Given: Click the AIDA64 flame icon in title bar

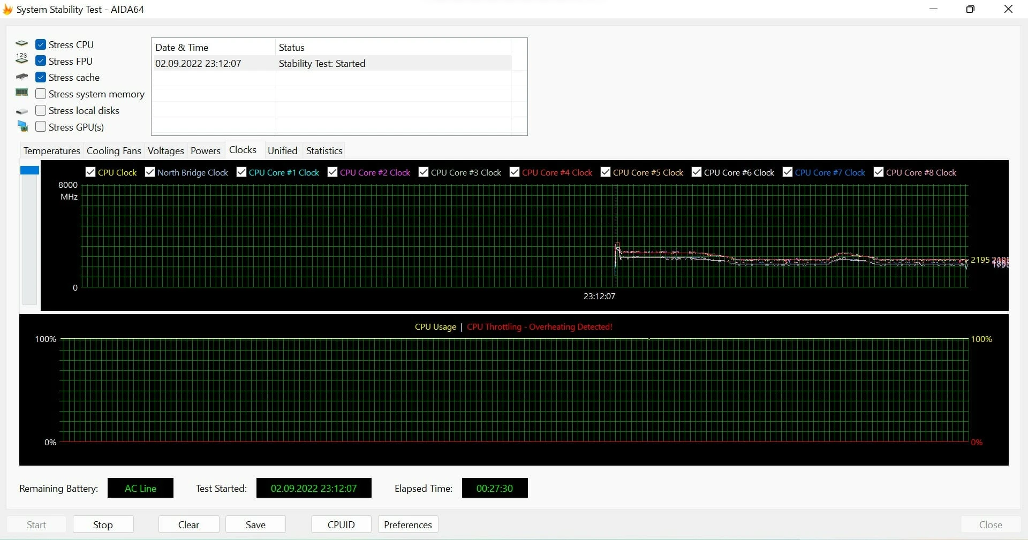Looking at the screenshot, I should pos(7,9).
